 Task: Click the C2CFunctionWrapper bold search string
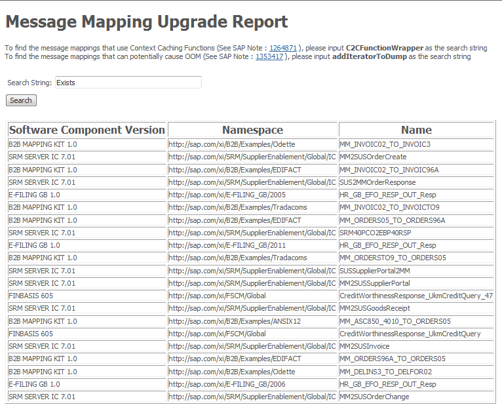pos(385,48)
